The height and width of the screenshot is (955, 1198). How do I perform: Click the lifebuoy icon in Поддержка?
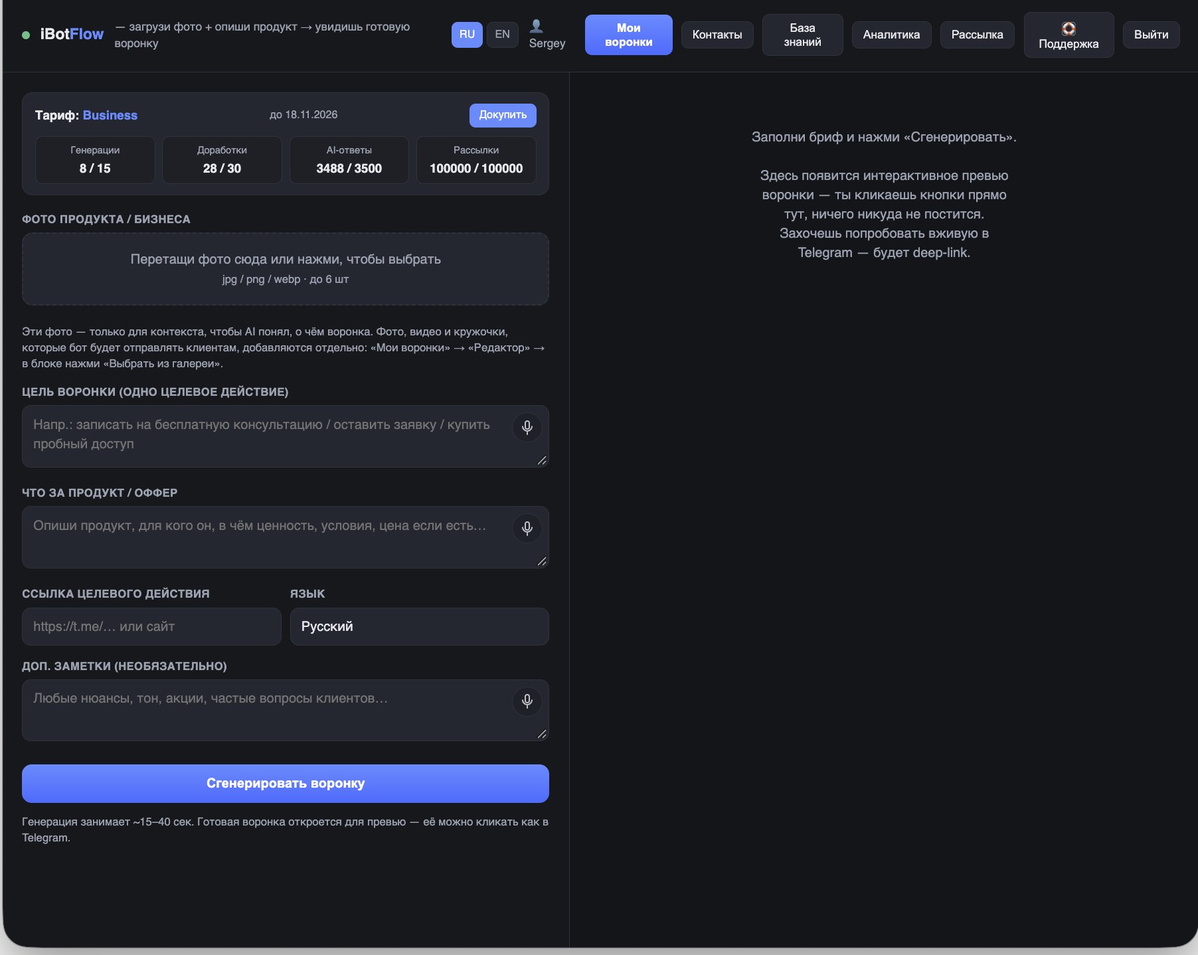(1069, 29)
